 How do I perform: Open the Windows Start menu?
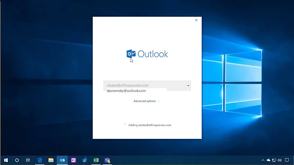coord(6,160)
